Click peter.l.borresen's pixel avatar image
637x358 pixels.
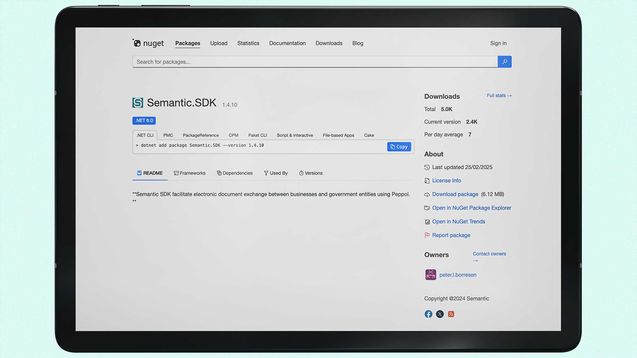(x=431, y=275)
